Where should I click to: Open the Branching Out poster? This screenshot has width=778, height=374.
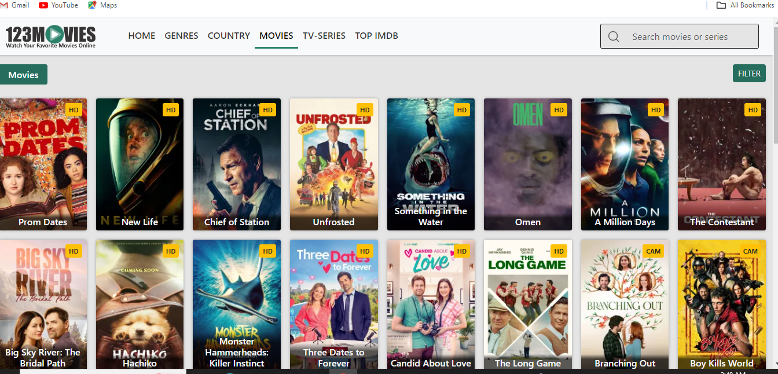point(625,305)
